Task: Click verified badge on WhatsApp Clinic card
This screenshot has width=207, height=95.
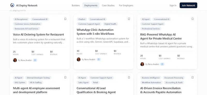Action: pyautogui.click(x=99, y=59)
